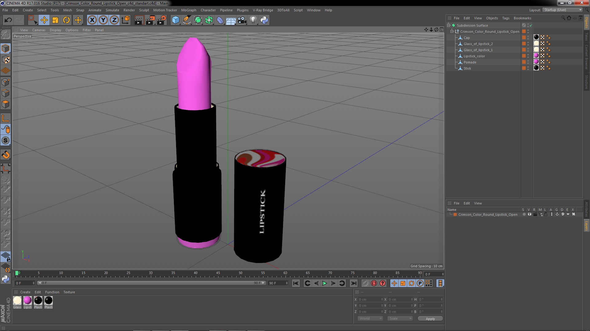Screen dimensions: 590x331
Task: Click X position field stepper arrows
Action: pyautogui.click(x=382, y=299)
